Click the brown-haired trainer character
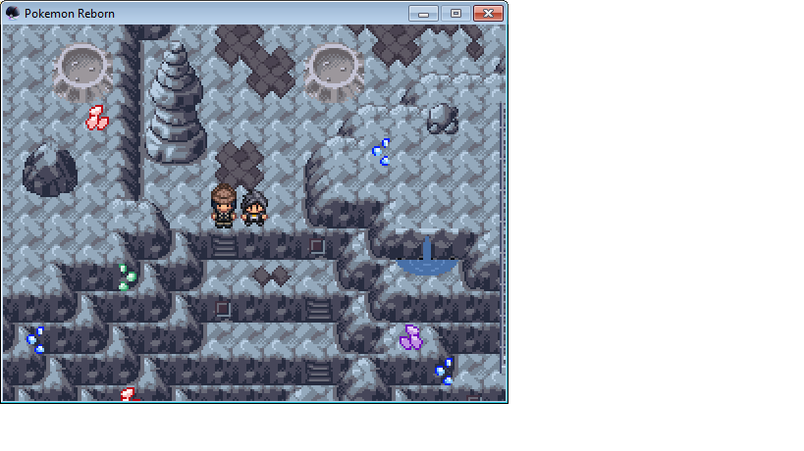Image resolution: width=804 pixels, height=451 pixels. pos(224,206)
